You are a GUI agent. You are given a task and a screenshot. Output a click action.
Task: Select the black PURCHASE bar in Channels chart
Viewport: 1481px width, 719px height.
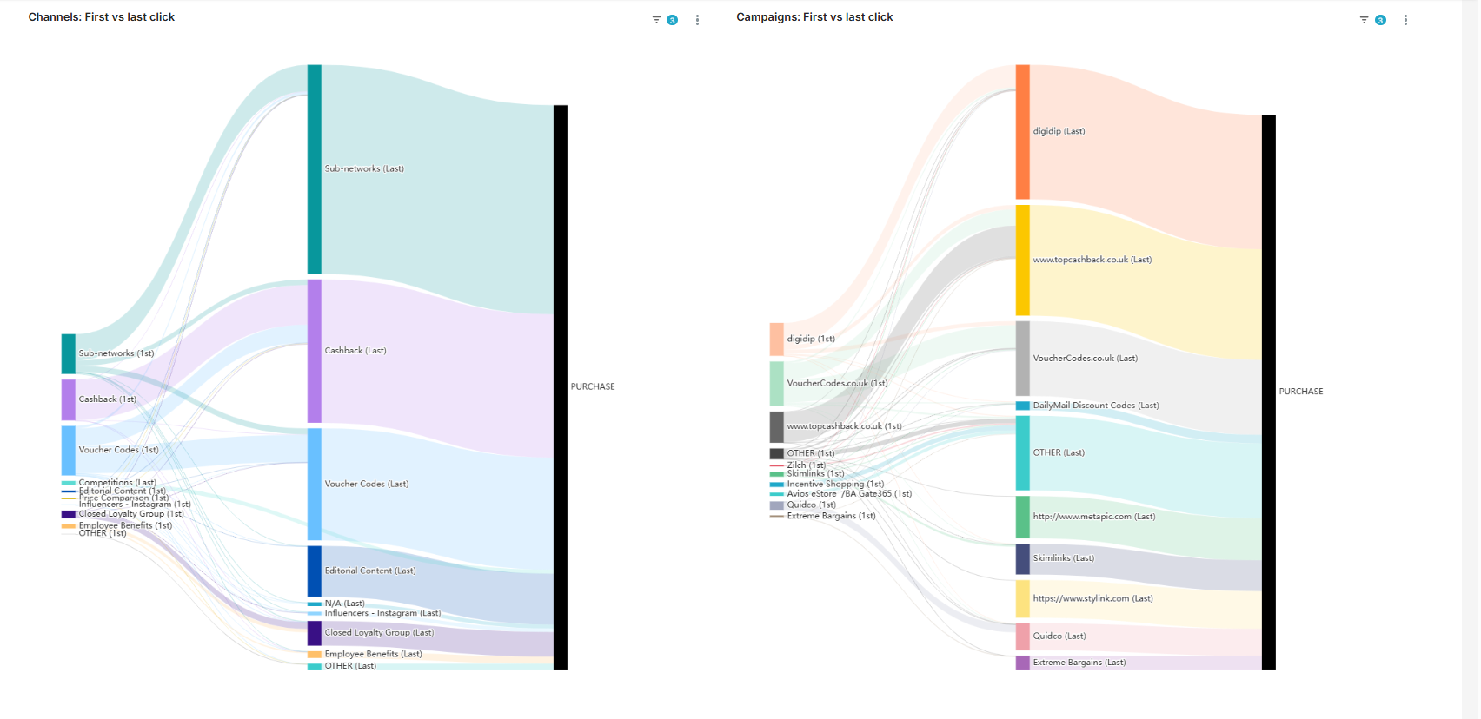[x=561, y=386]
